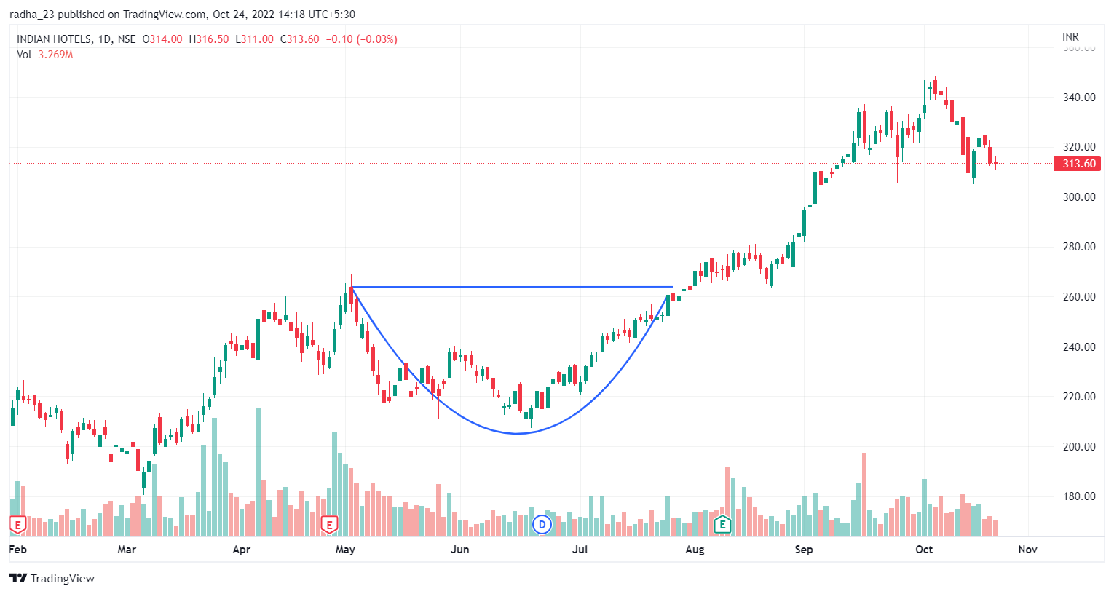Click the Apr label on time axis
This screenshot has width=1114, height=594.
click(242, 549)
